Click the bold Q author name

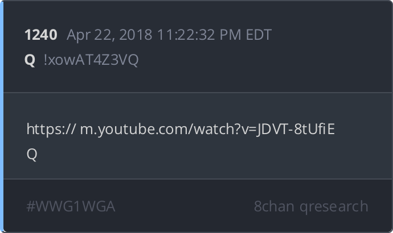(30, 60)
